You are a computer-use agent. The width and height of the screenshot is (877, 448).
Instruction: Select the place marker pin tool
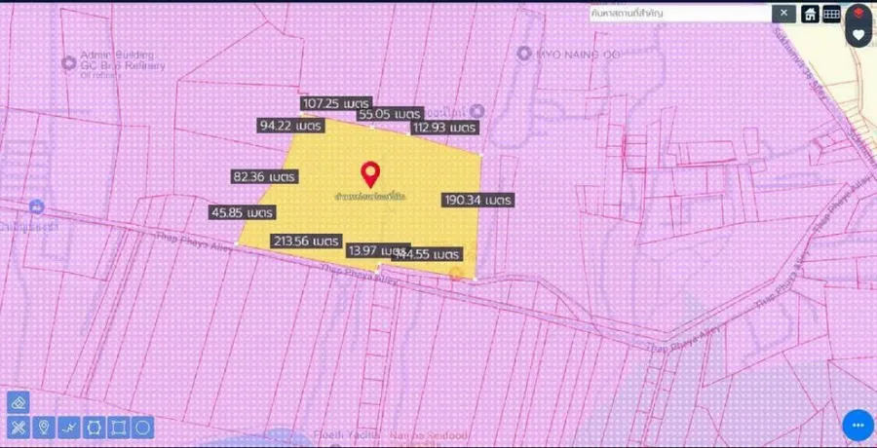click(44, 428)
